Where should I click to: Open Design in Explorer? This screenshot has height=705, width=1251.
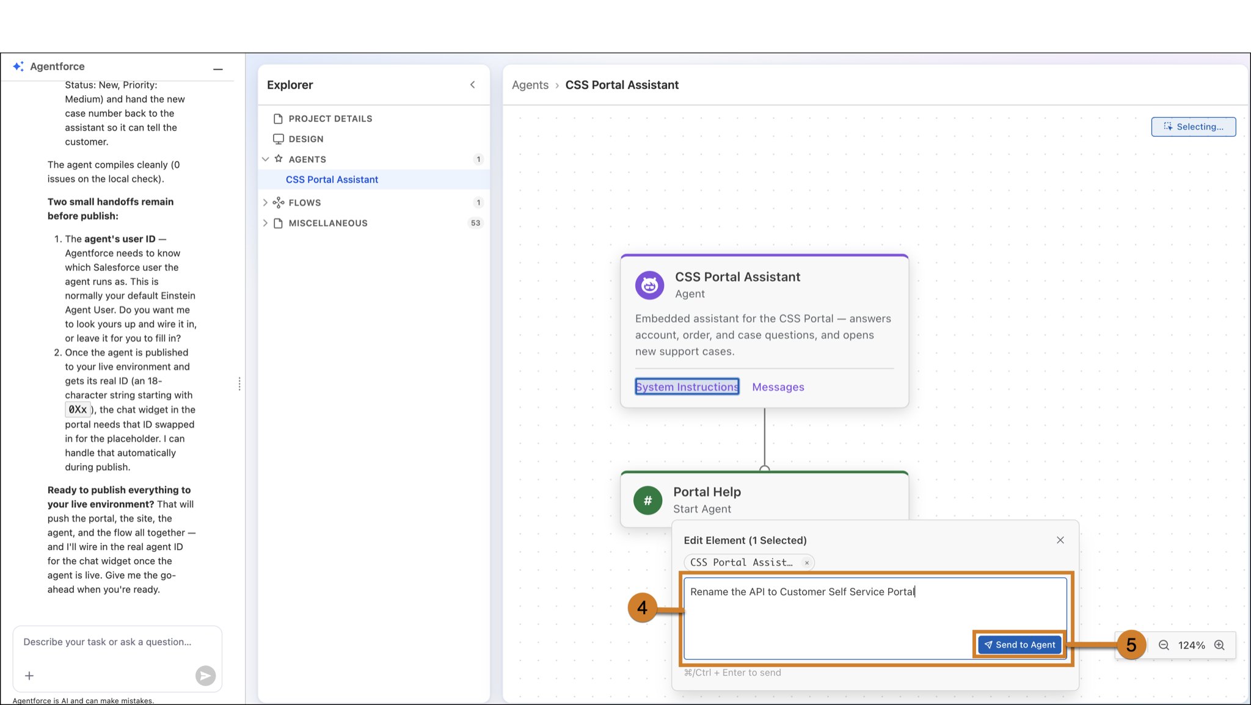[x=305, y=139]
